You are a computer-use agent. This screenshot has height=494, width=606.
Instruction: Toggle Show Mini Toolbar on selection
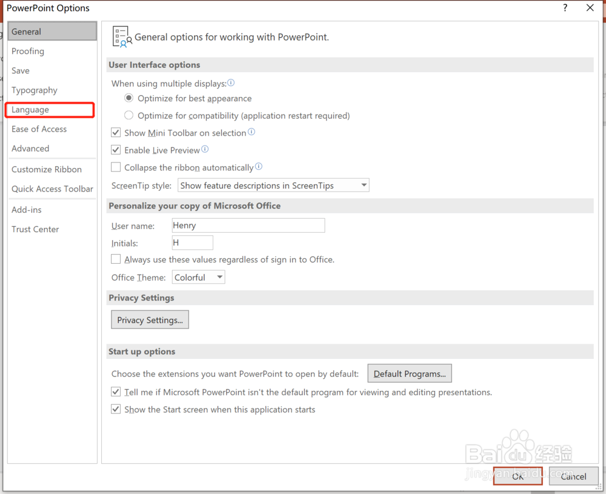tap(116, 133)
